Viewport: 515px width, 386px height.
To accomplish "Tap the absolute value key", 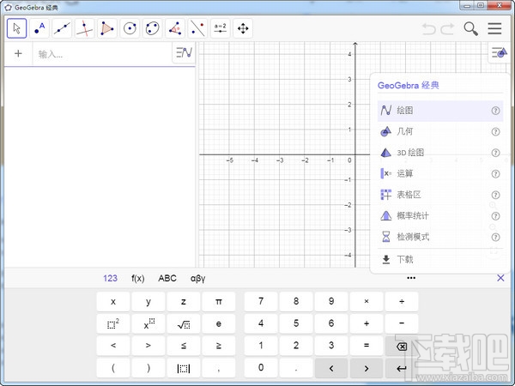I will (x=184, y=368).
